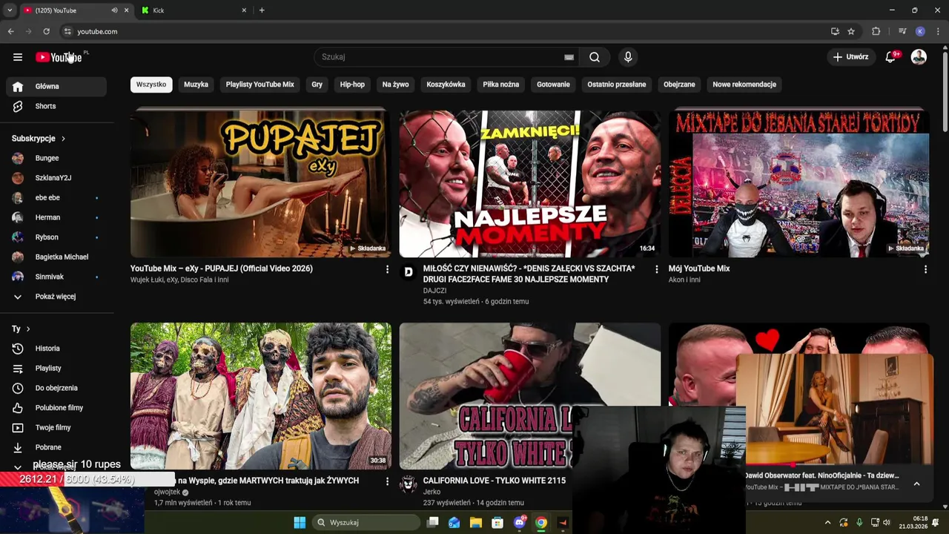Open Do obejrzenia watch later list
The width and height of the screenshot is (949, 534).
(x=56, y=388)
